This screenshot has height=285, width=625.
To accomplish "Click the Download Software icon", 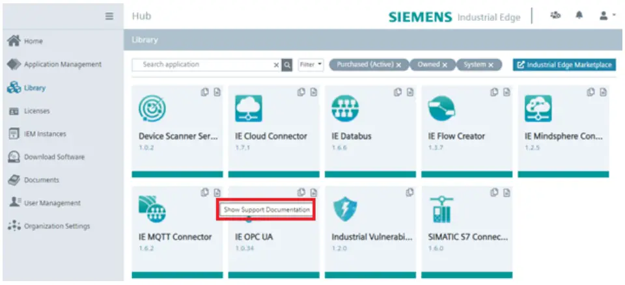I will pyautogui.click(x=14, y=157).
